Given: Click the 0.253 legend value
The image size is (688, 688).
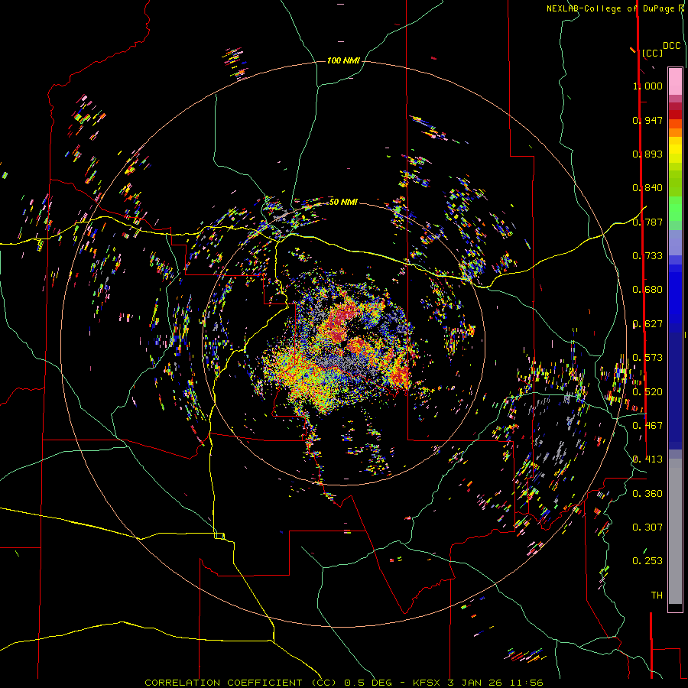Looking at the screenshot, I should point(647,561).
